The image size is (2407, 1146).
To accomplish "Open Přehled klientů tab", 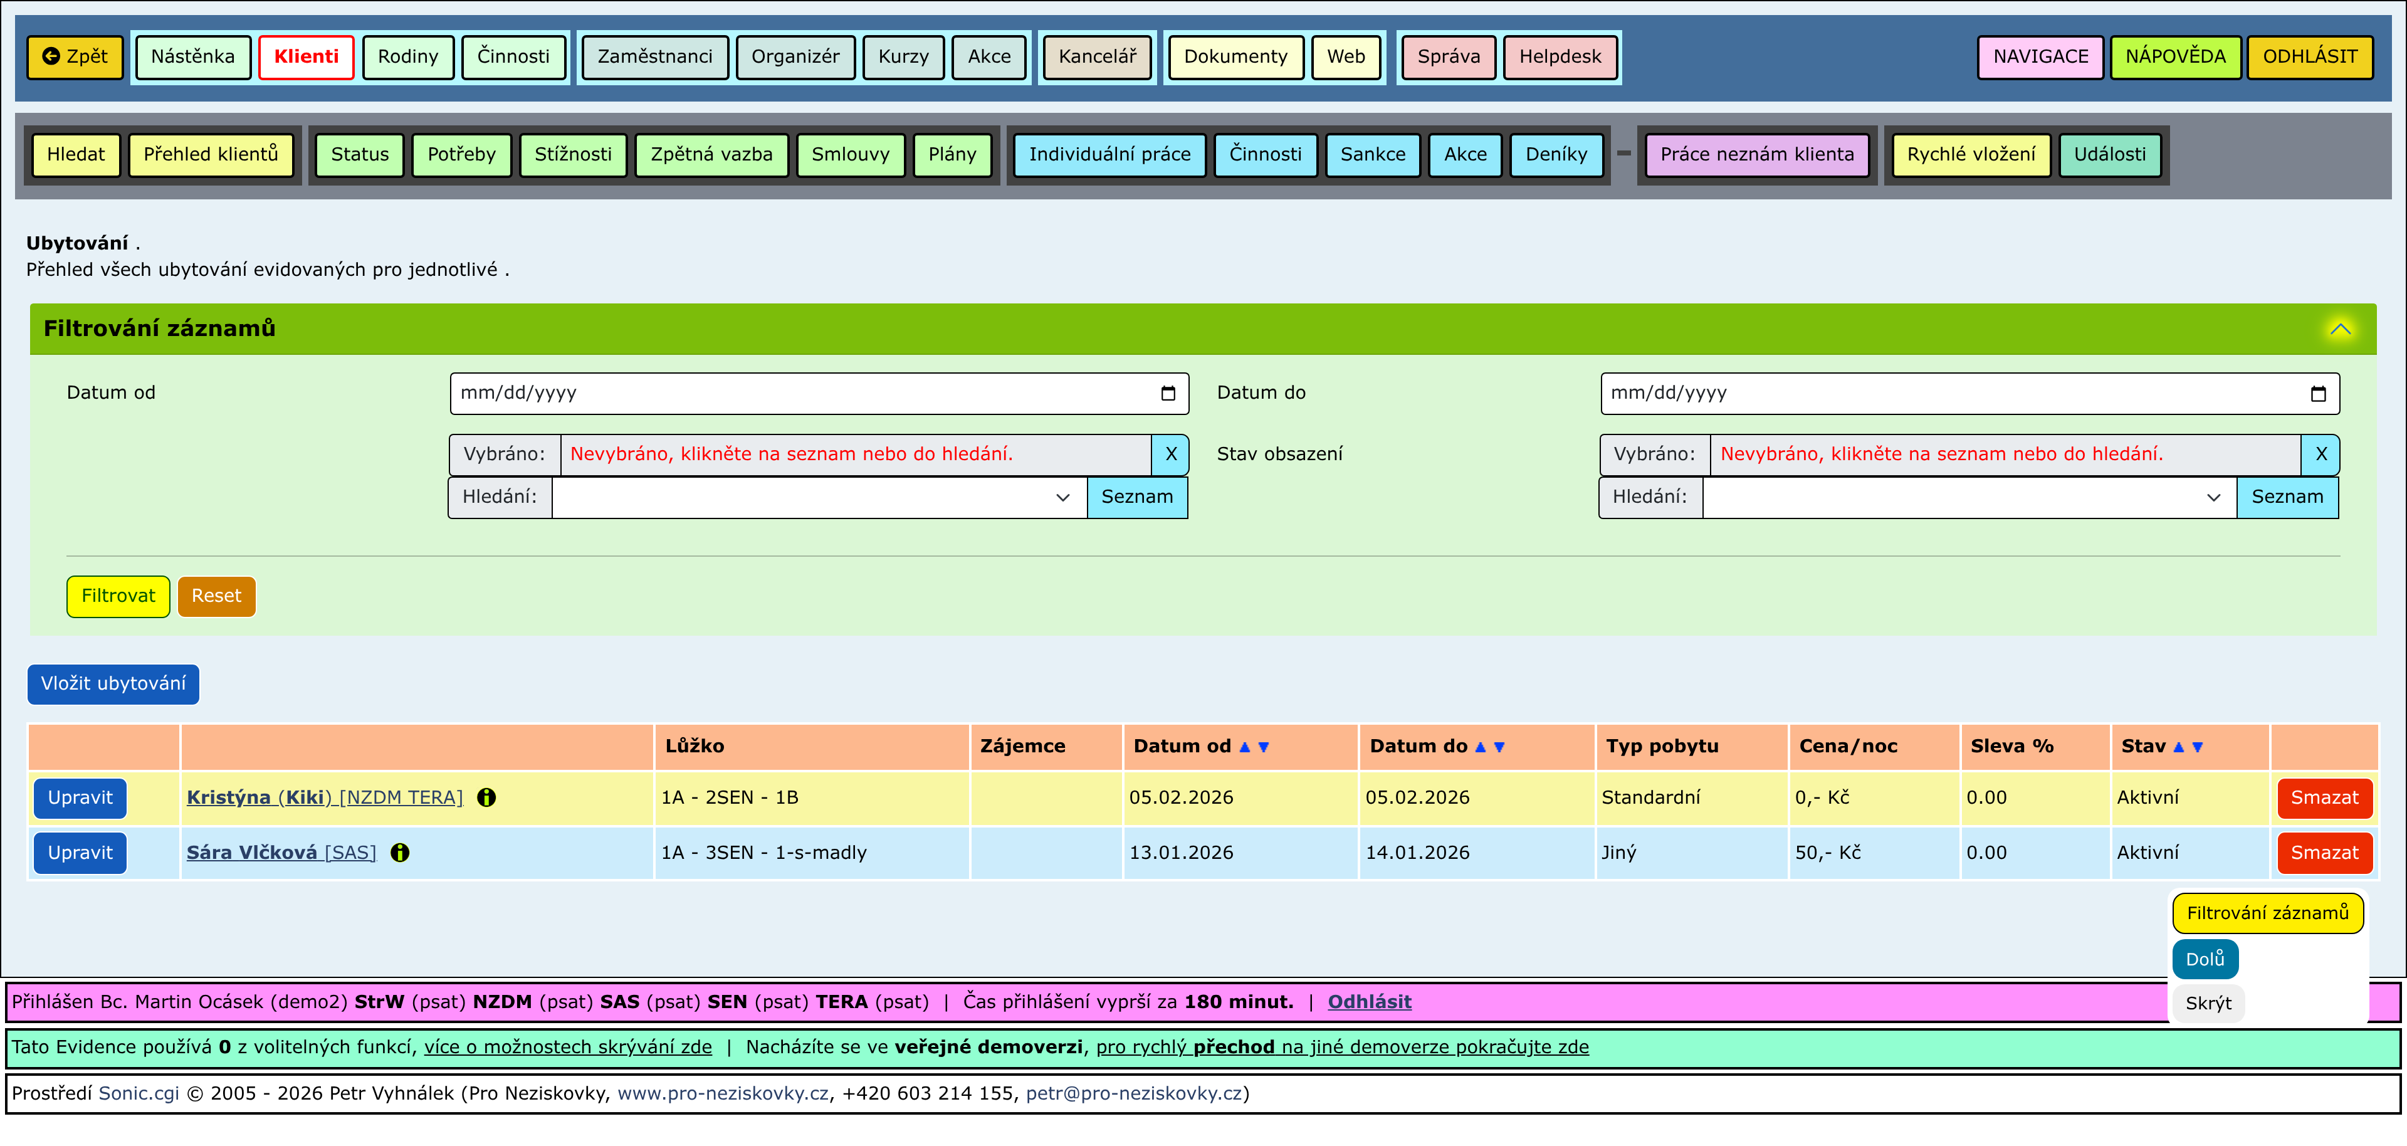I will tap(211, 155).
